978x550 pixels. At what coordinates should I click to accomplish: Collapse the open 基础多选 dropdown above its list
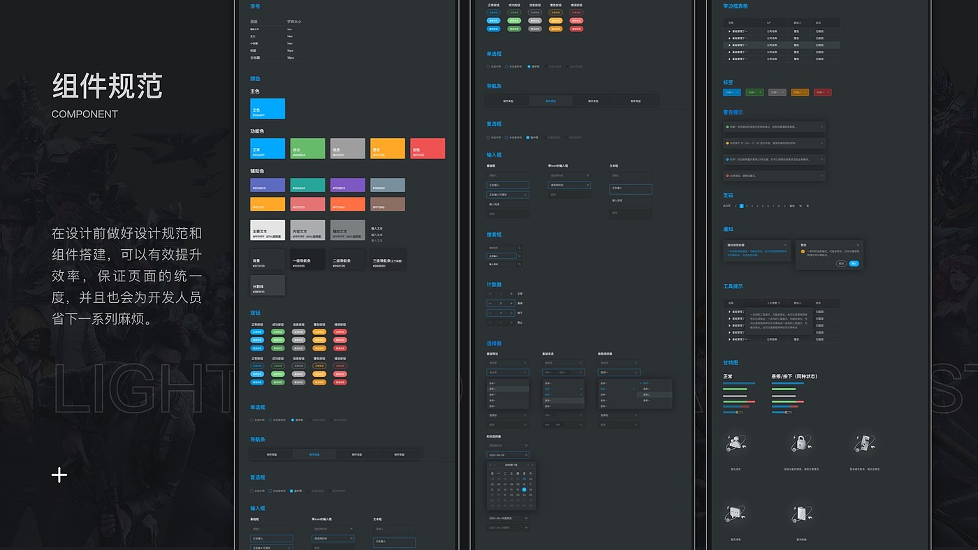pos(563,372)
